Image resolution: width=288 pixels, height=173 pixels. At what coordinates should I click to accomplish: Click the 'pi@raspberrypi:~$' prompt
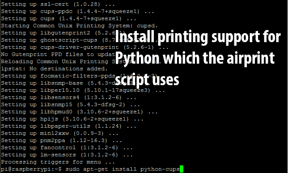click(x=31, y=169)
